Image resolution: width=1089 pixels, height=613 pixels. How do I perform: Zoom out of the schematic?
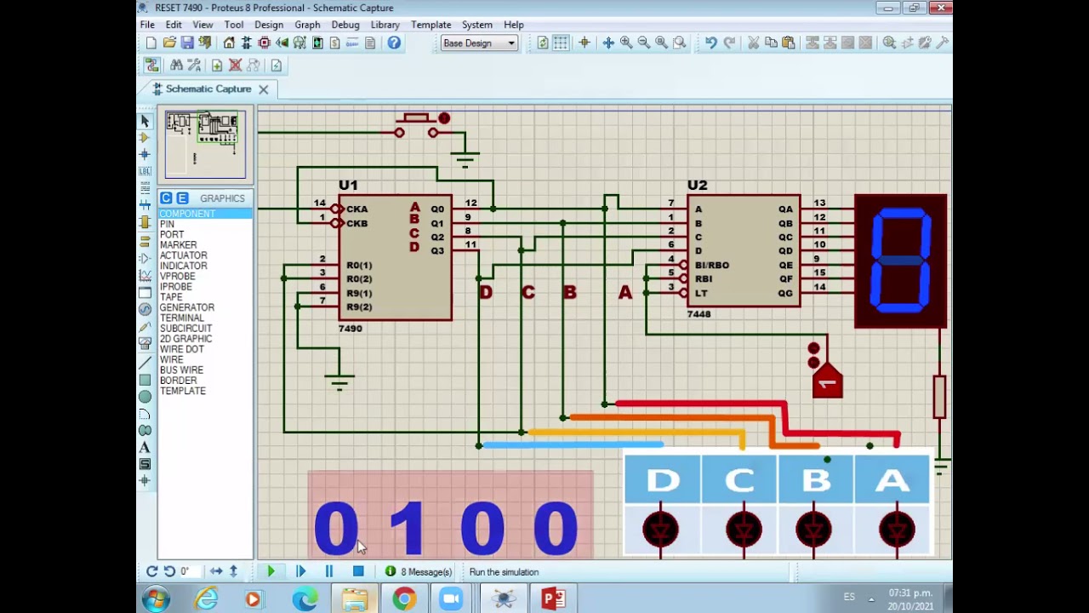pyautogui.click(x=644, y=43)
